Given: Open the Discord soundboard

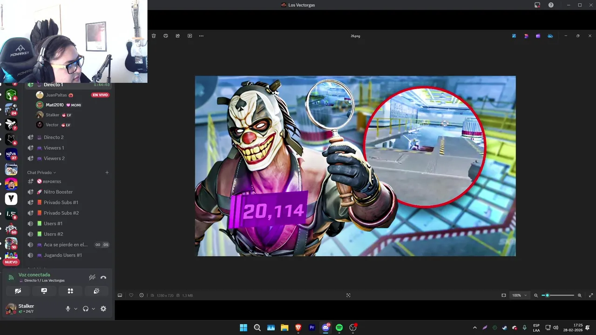Looking at the screenshot, I should click(96, 291).
